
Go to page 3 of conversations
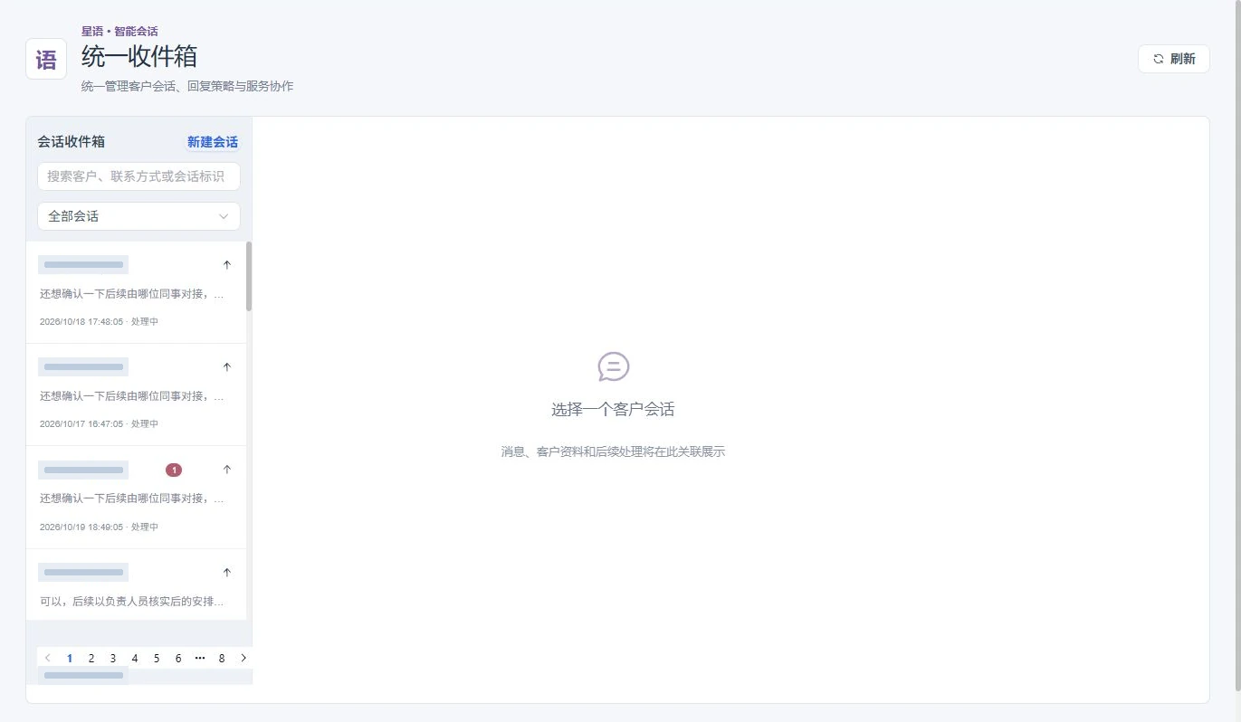(113, 658)
